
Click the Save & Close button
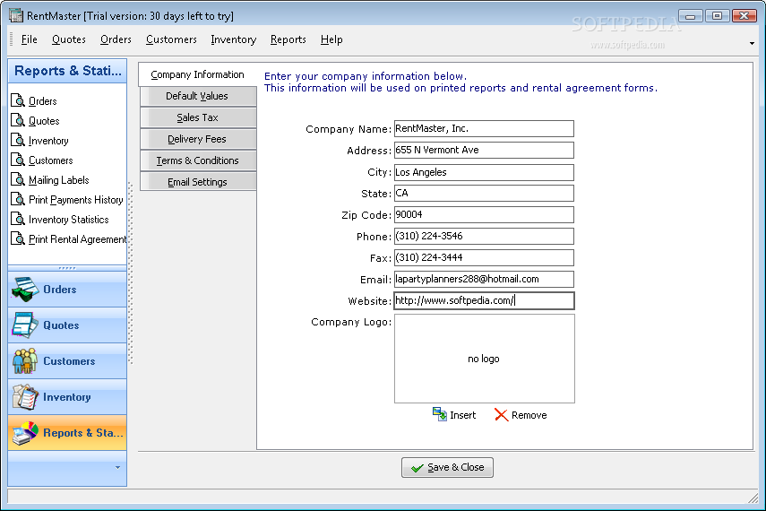click(447, 467)
